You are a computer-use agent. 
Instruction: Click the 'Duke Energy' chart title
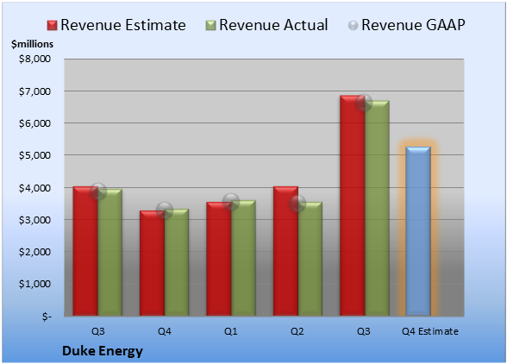103,351
